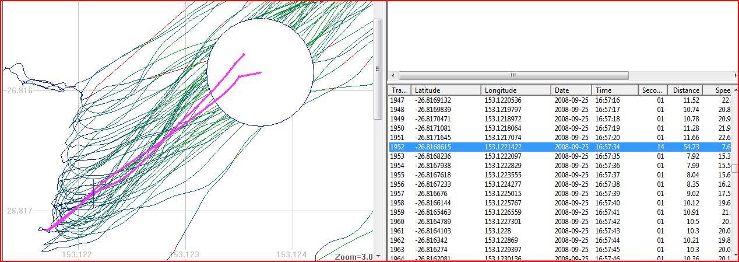Click the Tra... column header
Screen dimensions: 739x262
399,90
